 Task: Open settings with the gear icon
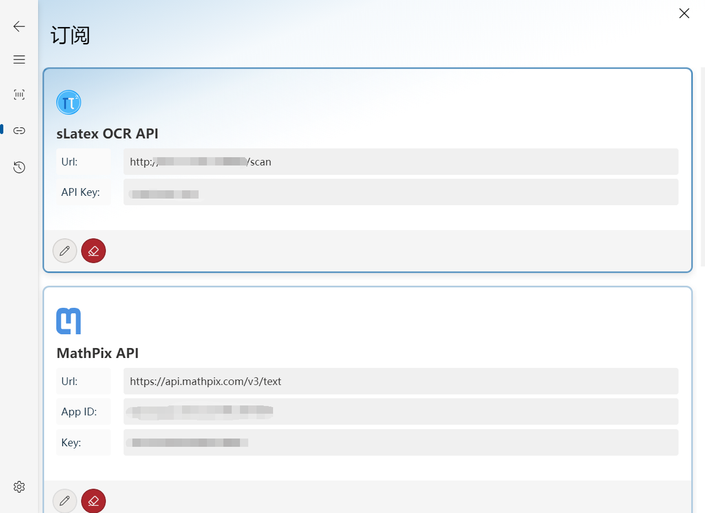[19, 487]
